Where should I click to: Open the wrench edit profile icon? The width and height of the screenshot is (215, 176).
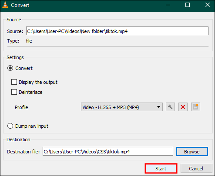170,107
